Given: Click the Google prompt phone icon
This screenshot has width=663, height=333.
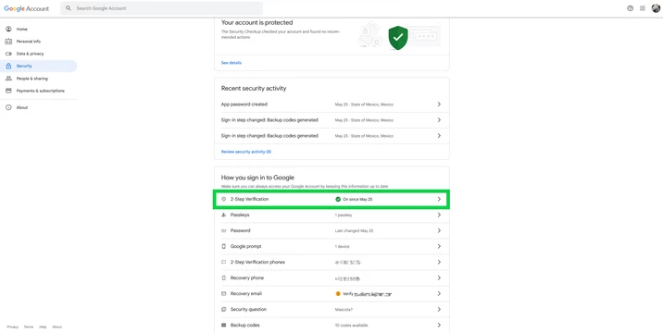Looking at the screenshot, I should pos(224,246).
